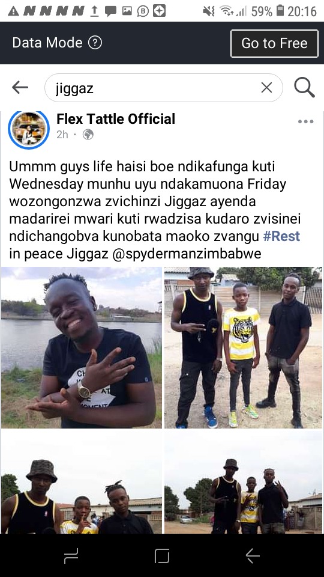
Task: Tap the battery status icon
Action: (280, 11)
